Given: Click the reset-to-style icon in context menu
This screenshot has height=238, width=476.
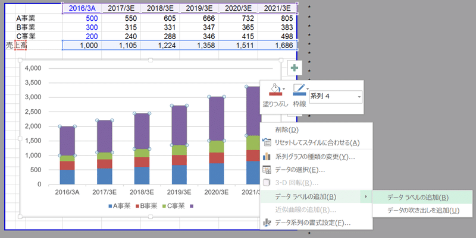Looking at the screenshot, I should tap(267, 142).
